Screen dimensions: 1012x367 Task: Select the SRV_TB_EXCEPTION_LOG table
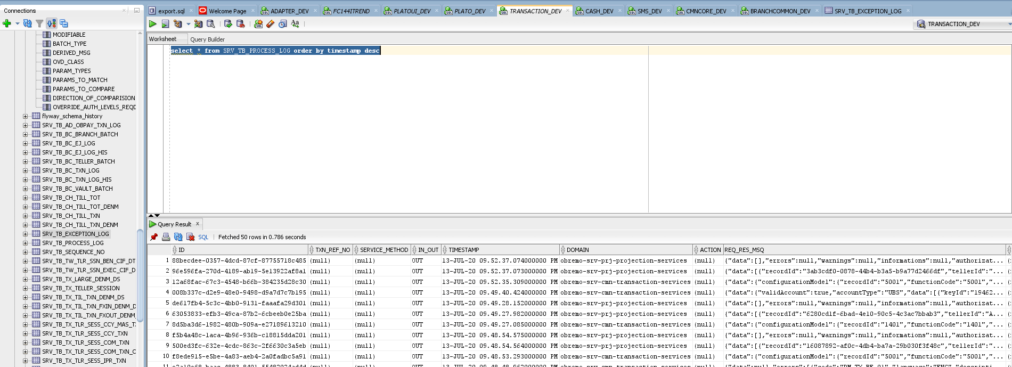[x=76, y=234]
